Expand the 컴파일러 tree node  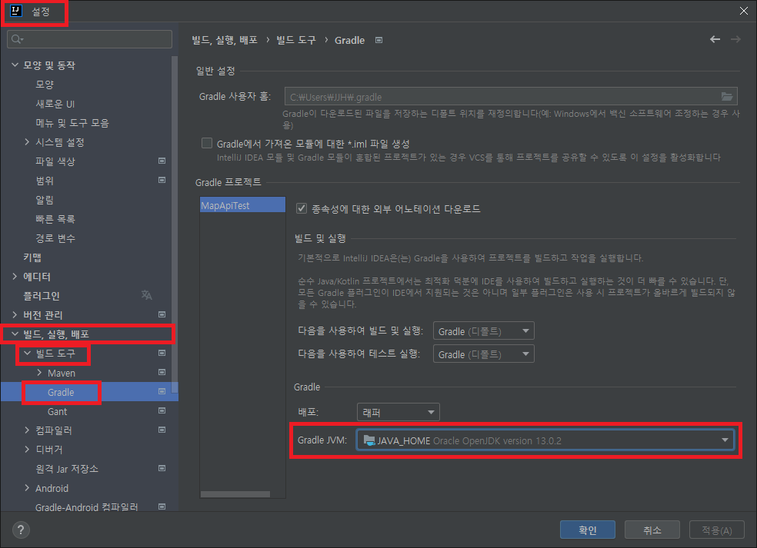tap(27, 430)
